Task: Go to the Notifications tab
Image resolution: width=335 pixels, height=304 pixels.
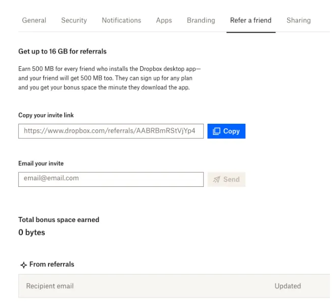Action: pos(121,20)
